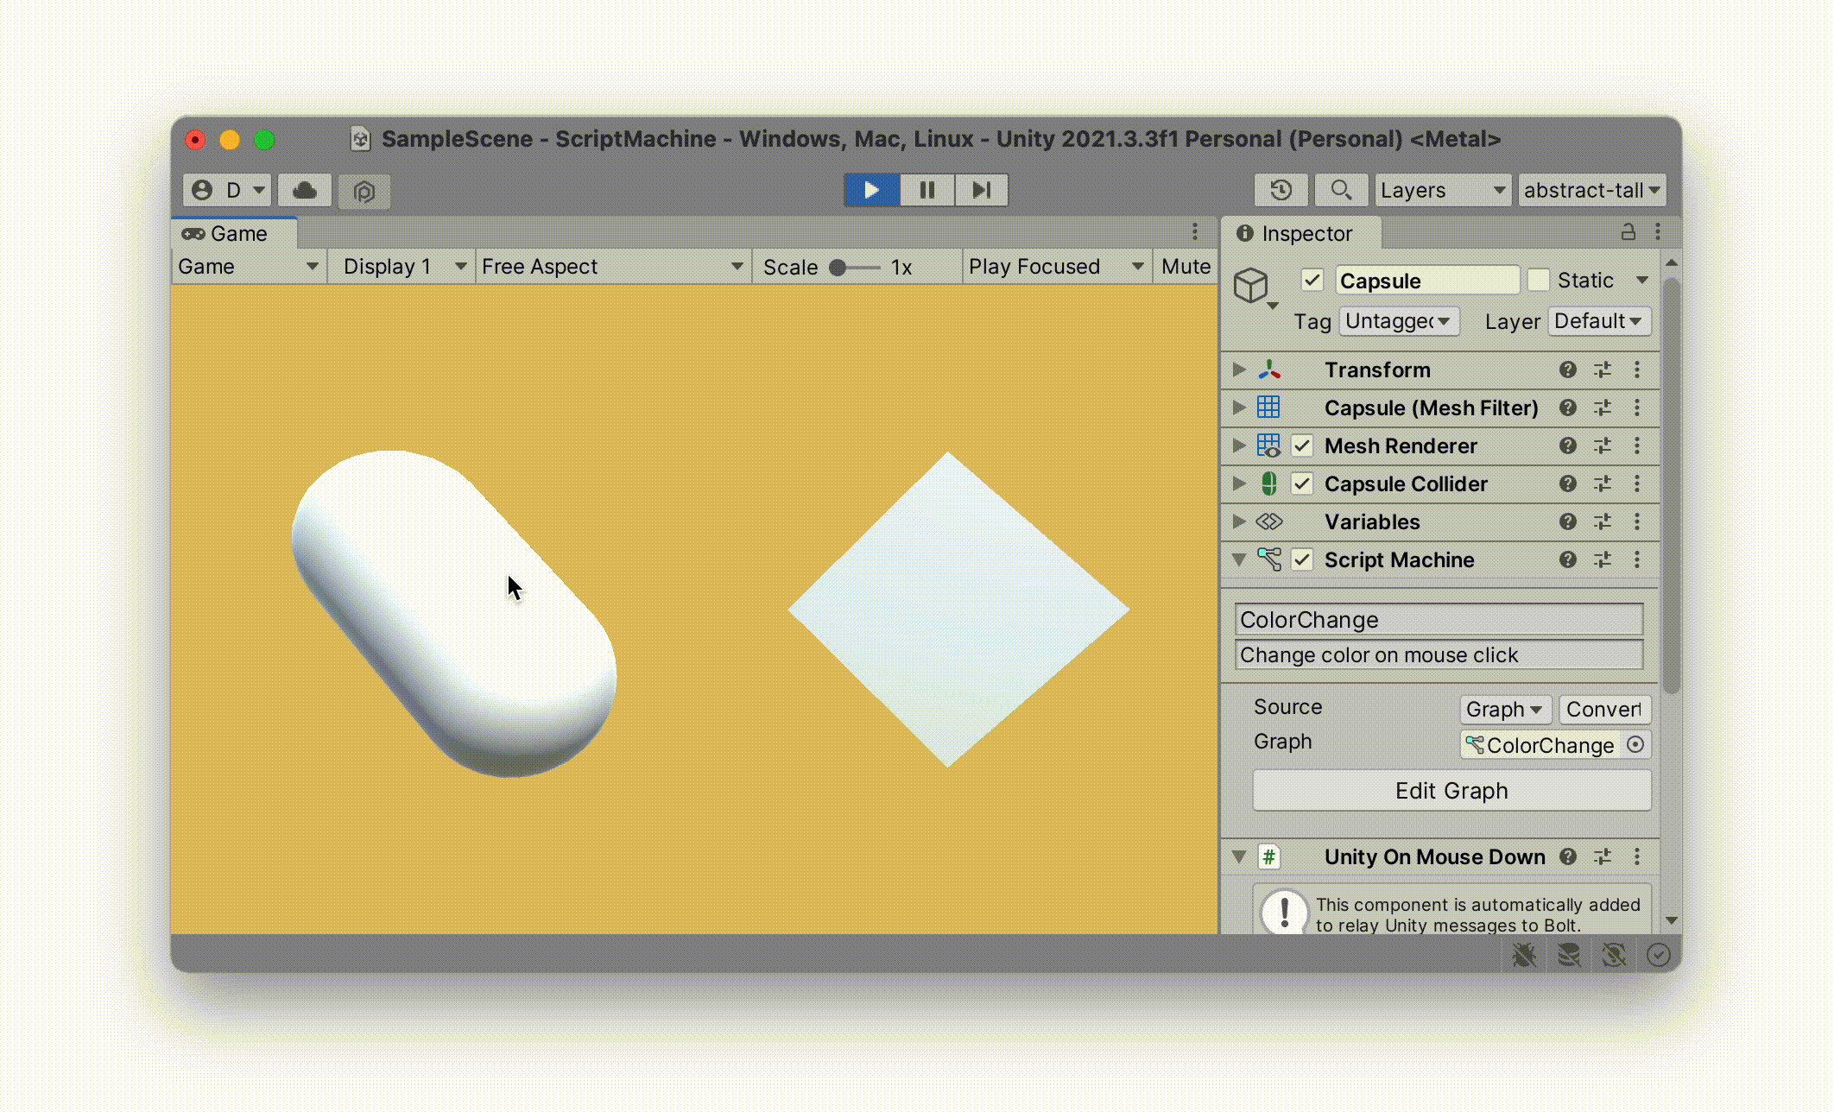Image resolution: width=1834 pixels, height=1112 pixels.
Task: Click the Capsule name input field
Action: [1426, 281]
